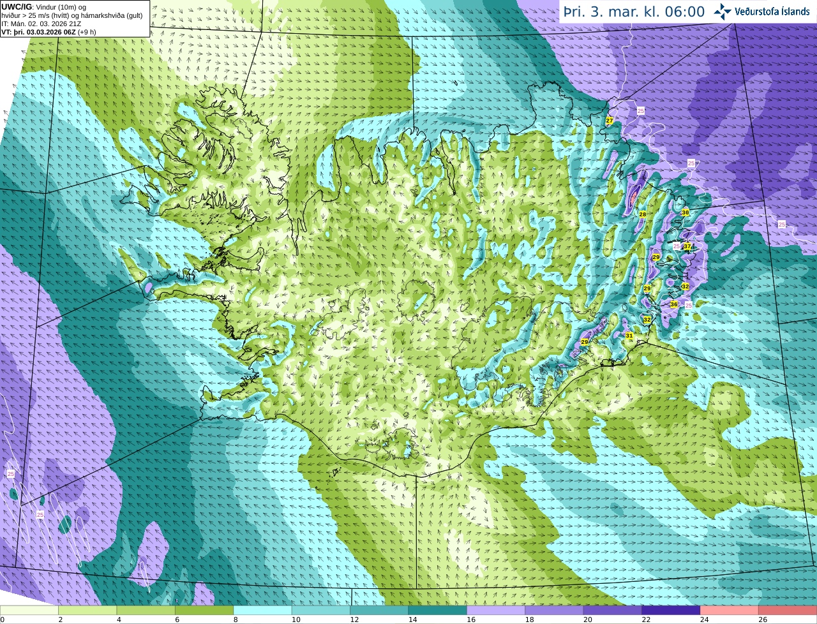Click the scale number 8 below color bar
The image size is (817, 624).
(x=236, y=620)
